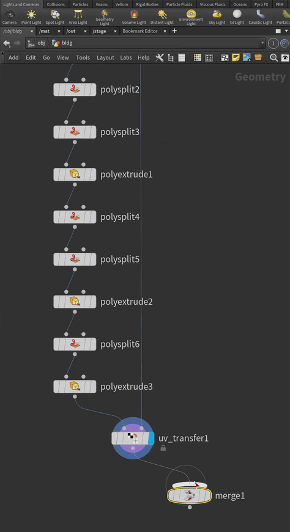Add a Spot Light from the shelf
This screenshot has width=290, height=532.
pyautogui.click(x=54, y=17)
